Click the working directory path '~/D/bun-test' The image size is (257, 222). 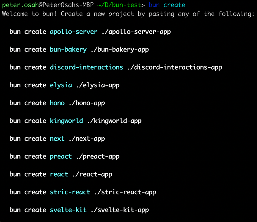point(119,5)
